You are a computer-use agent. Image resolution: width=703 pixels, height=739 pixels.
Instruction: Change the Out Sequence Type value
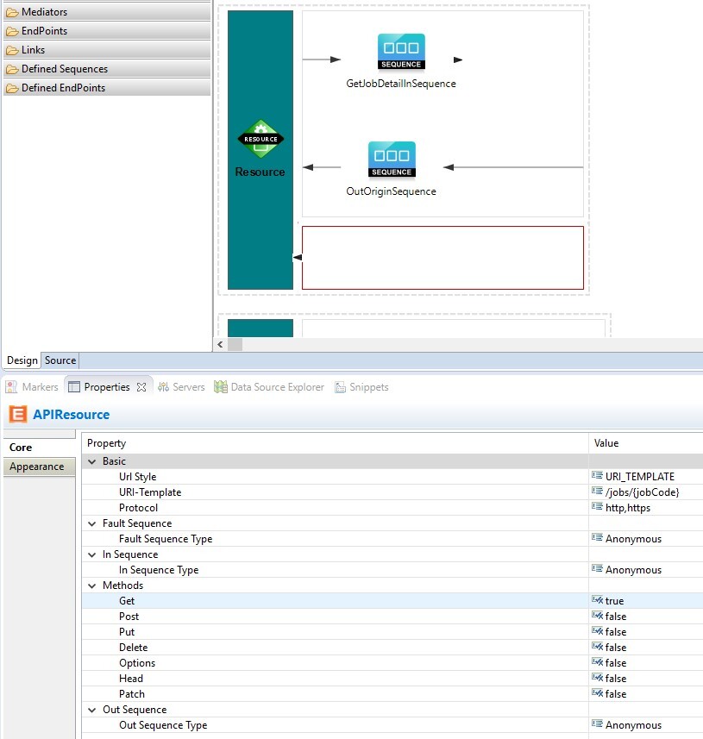pyautogui.click(x=646, y=725)
